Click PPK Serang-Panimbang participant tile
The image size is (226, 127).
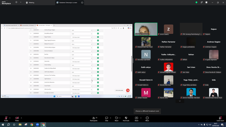[x=191, y=29]
